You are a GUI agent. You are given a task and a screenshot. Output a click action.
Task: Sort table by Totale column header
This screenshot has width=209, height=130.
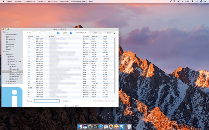pos(108,37)
